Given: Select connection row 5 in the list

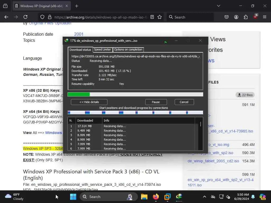Looking at the screenshot, I should point(131,144).
